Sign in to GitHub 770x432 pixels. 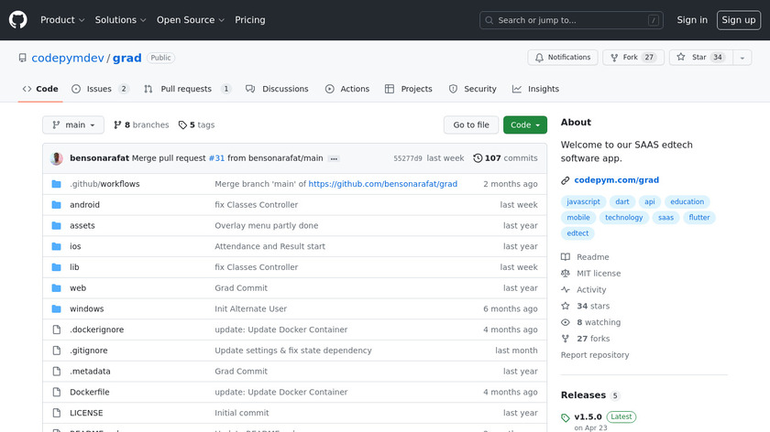coord(692,20)
